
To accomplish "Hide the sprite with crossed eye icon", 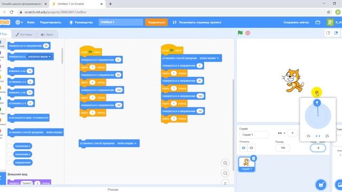I will tap(251, 148).
